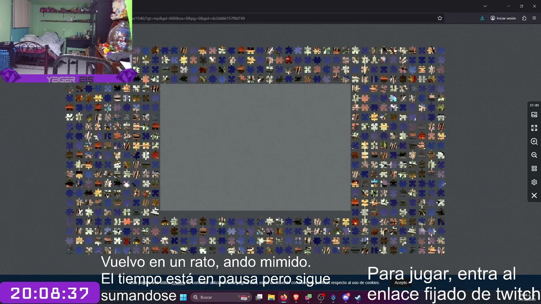Expand the list all tabs chevron
541x304 pixels.
coord(485,6)
